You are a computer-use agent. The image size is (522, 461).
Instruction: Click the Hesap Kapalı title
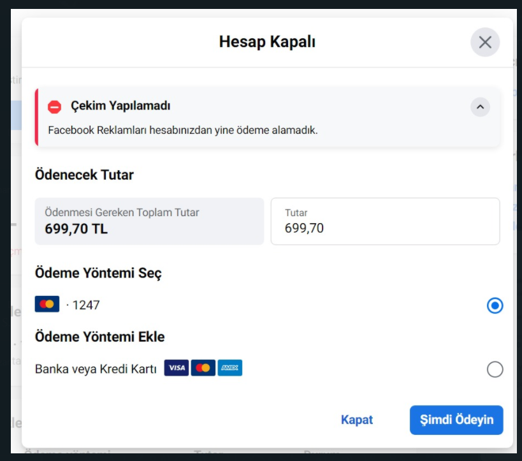pyautogui.click(x=267, y=42)
